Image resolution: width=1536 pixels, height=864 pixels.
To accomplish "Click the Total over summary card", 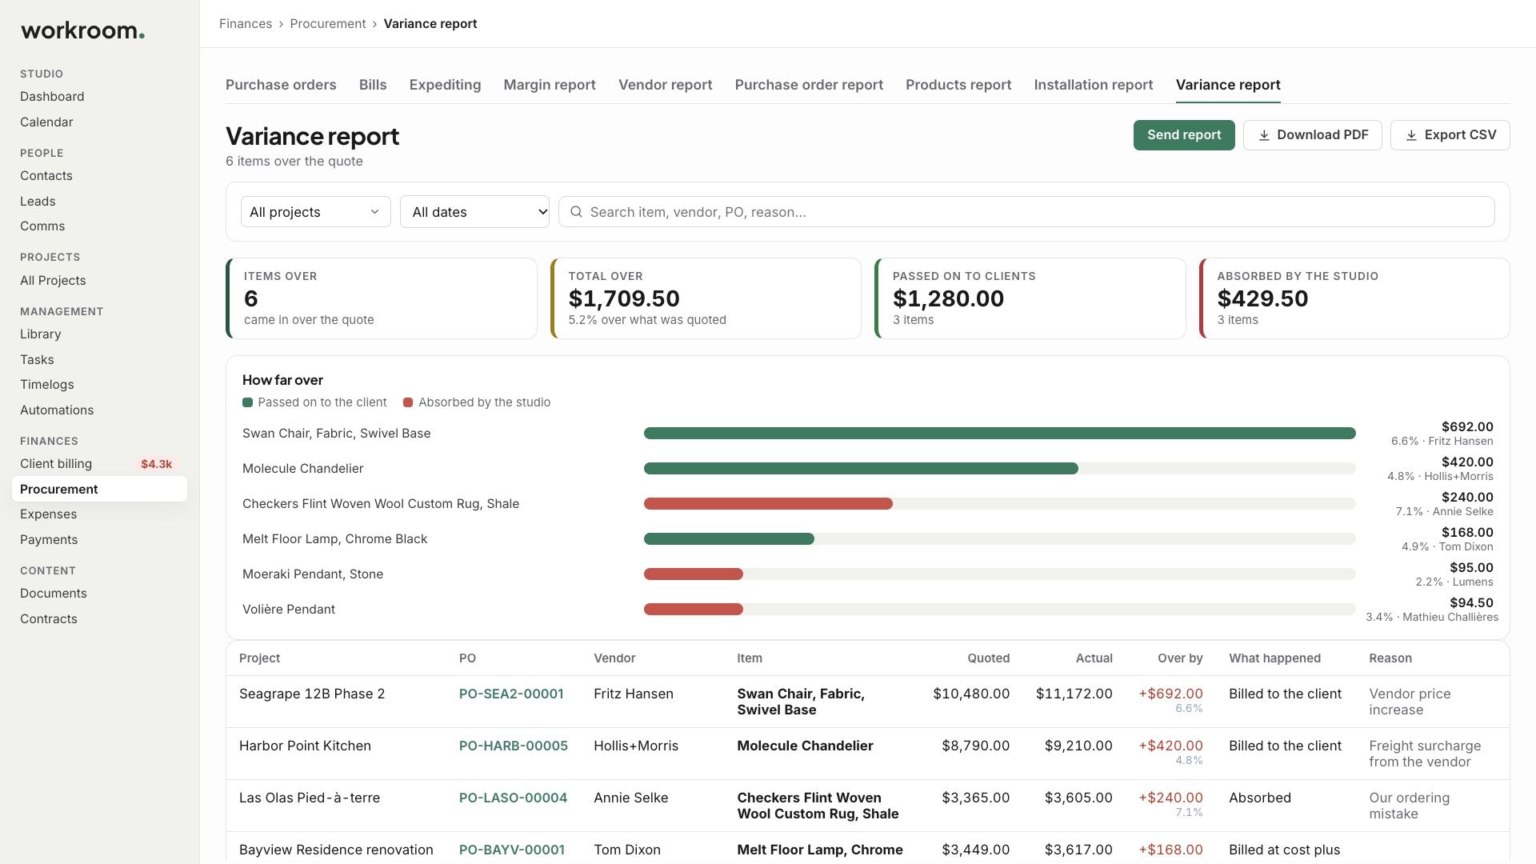I will pyautogui.click(x=706, y=298).
